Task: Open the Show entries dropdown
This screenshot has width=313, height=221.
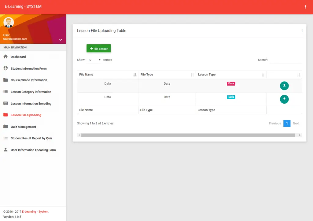Action: [93, 60]
